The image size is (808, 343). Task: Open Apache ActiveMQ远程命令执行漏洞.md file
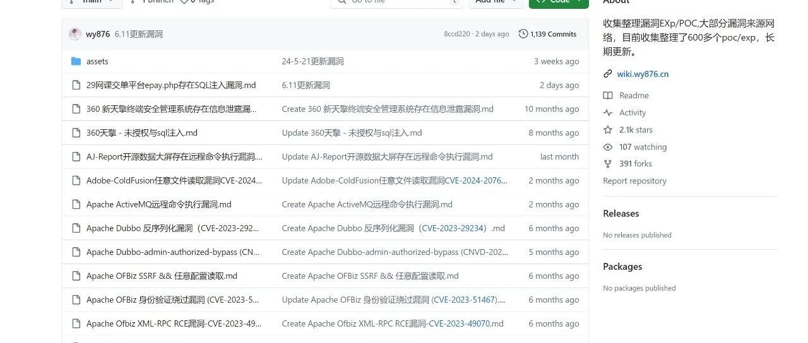click(159, 204)
